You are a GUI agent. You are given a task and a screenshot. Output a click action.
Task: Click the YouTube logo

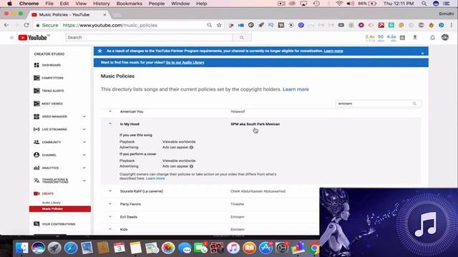(34, 38)
